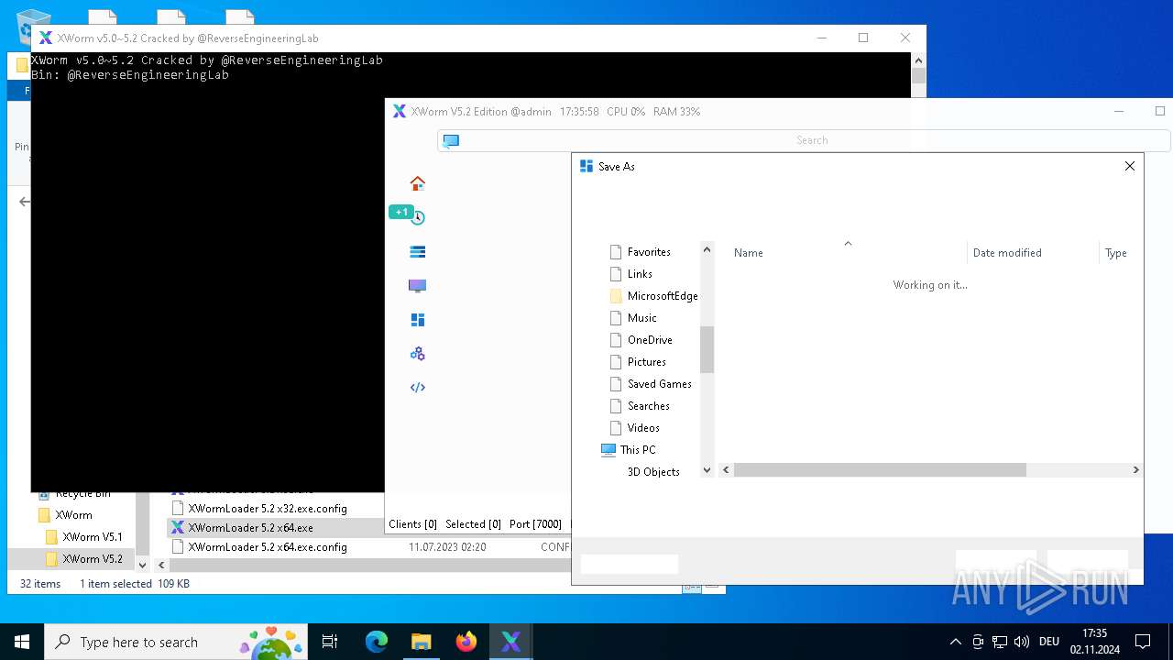
Task: Click right arrow of Save As horizontal scrollbar
Action: [x=1135, y=469]
